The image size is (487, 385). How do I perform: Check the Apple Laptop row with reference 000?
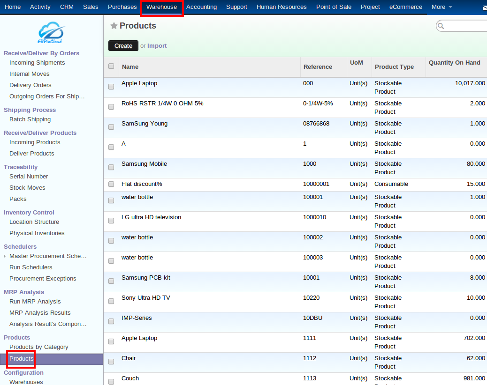(111, 87)
